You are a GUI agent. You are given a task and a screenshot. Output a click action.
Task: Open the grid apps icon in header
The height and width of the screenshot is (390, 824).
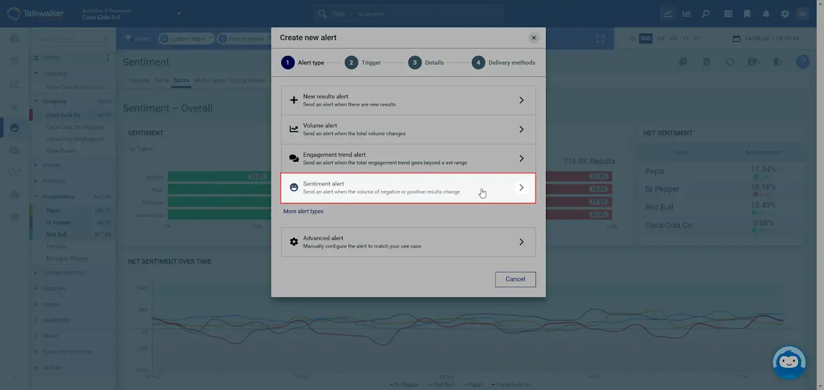tap(728, 14)
